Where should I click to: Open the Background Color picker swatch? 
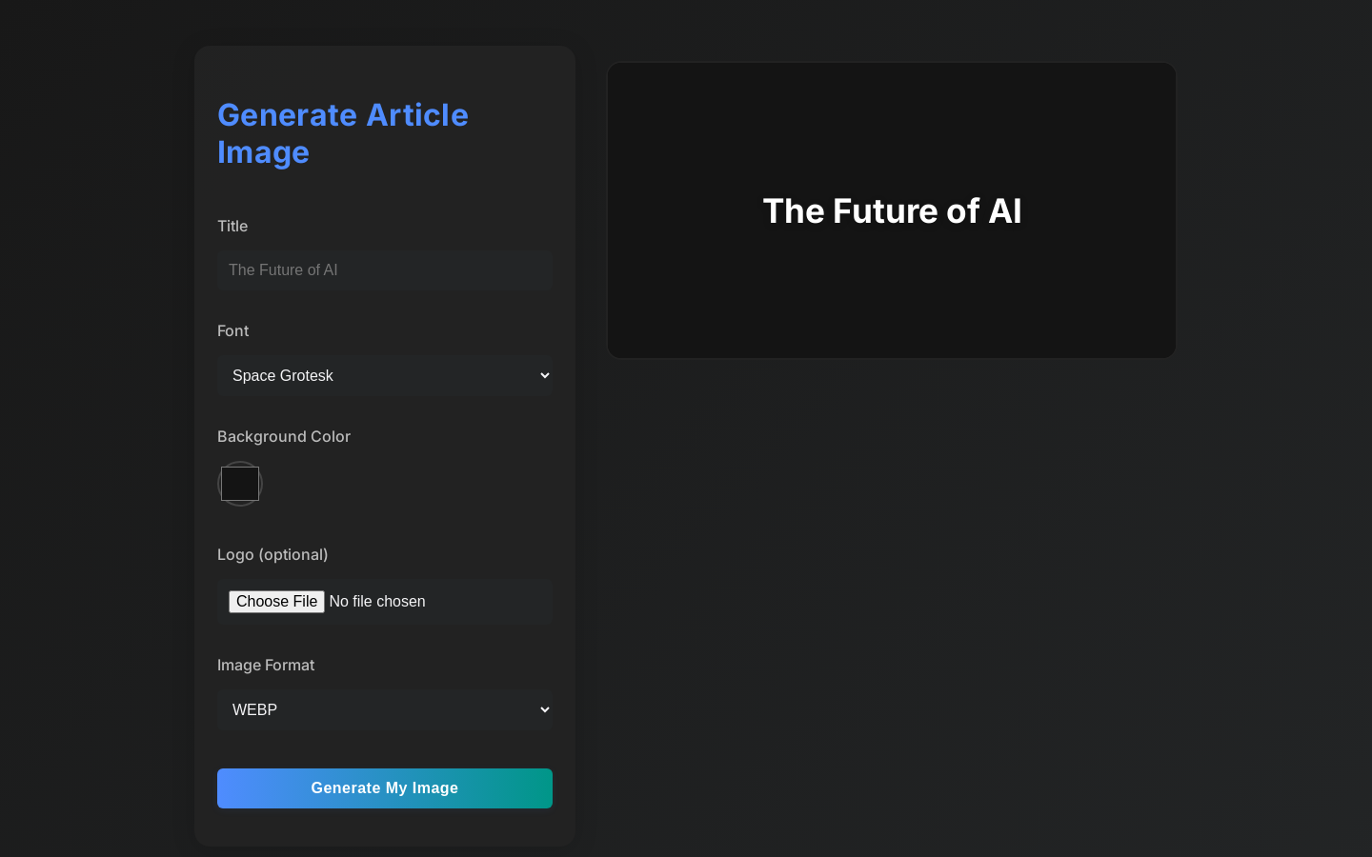tap(240, 484)
